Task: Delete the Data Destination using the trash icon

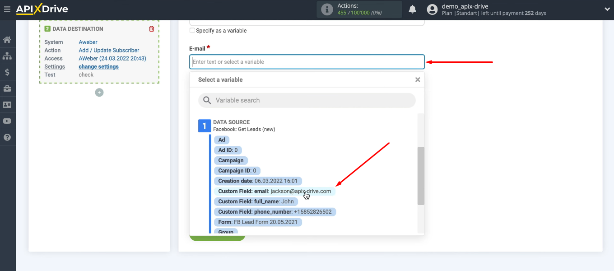Action: point(153,28)
